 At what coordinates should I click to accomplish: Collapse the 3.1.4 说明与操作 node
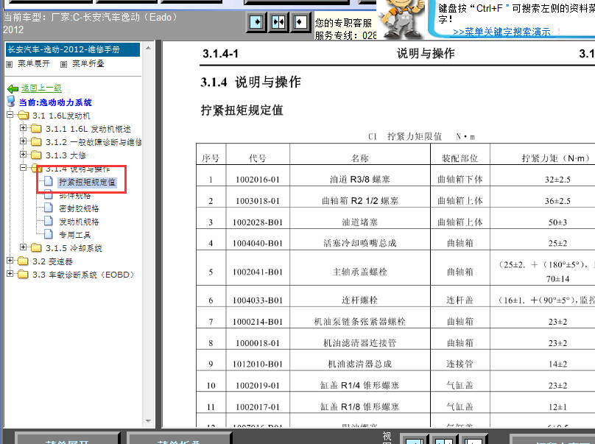[23, 167]
